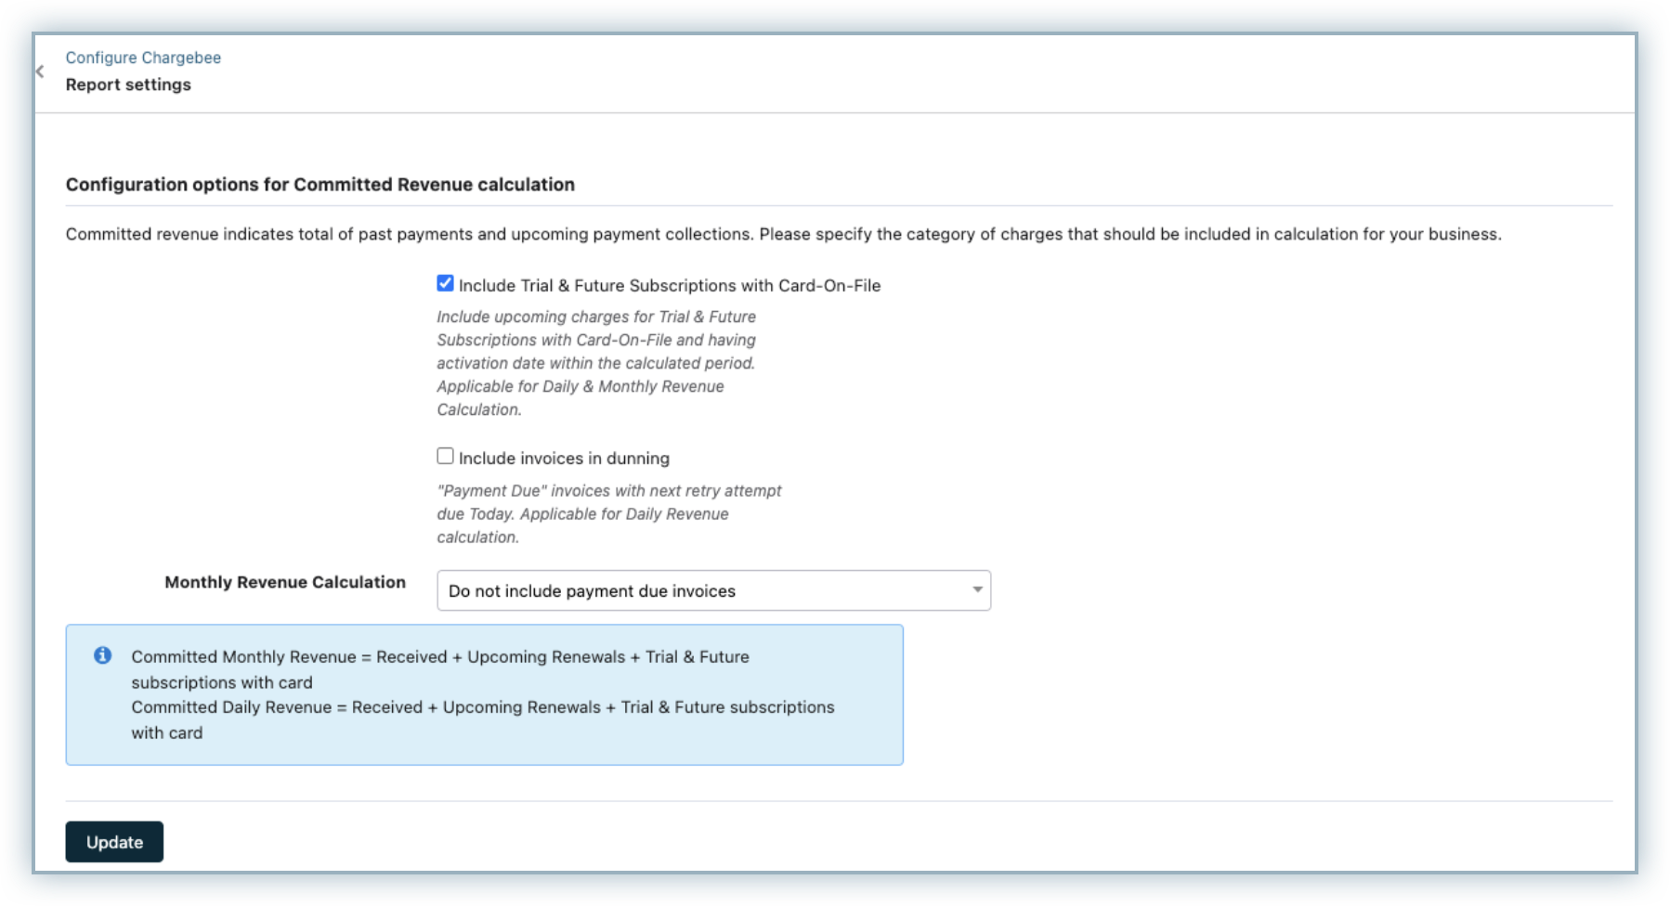1670x906 pixels.
Task: Click the Committed revenue description paragraph
Action: coord(782,234)
